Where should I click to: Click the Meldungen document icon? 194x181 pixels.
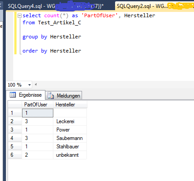click(51, 96)
